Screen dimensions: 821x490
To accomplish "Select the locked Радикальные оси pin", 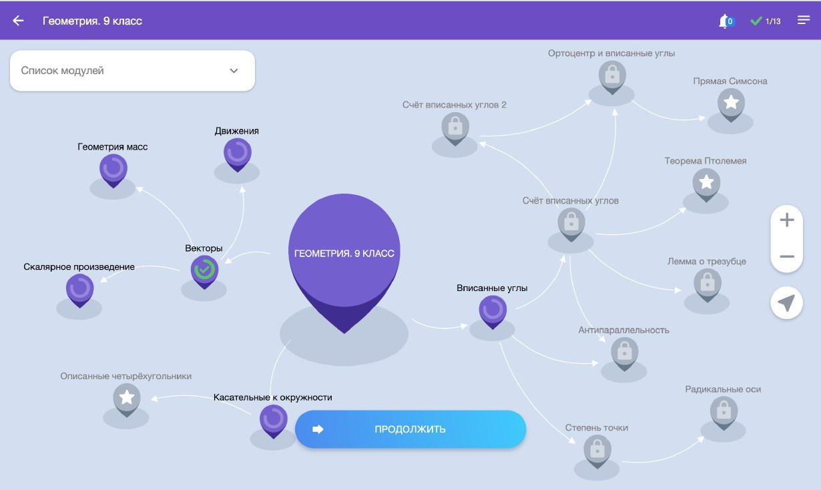I will (x=723, y=414).
